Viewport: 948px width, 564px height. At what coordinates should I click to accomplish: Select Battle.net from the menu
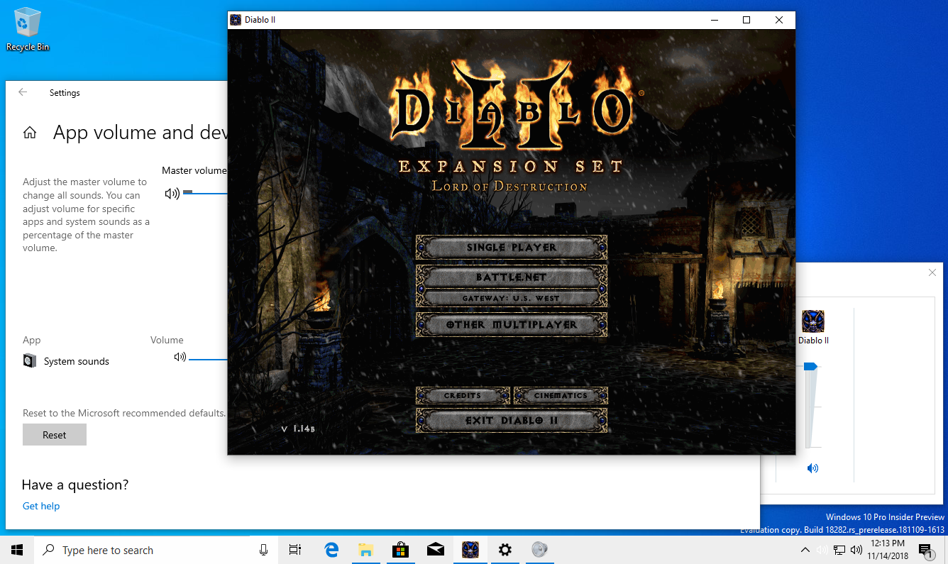coord(512,277)
